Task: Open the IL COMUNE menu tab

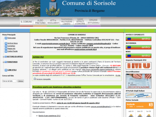Action: tap(26, 22)
